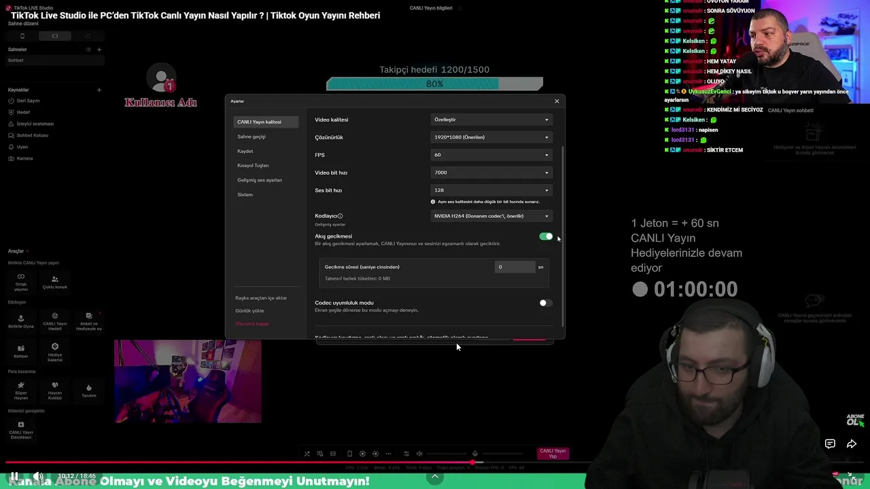Open the more options dots in toolbar

point(388,454)
